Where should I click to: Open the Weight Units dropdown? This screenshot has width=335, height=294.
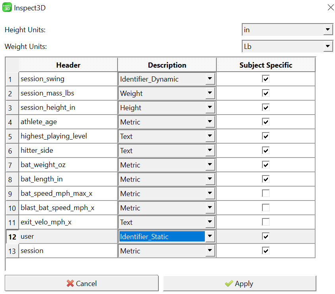[287, 46]
